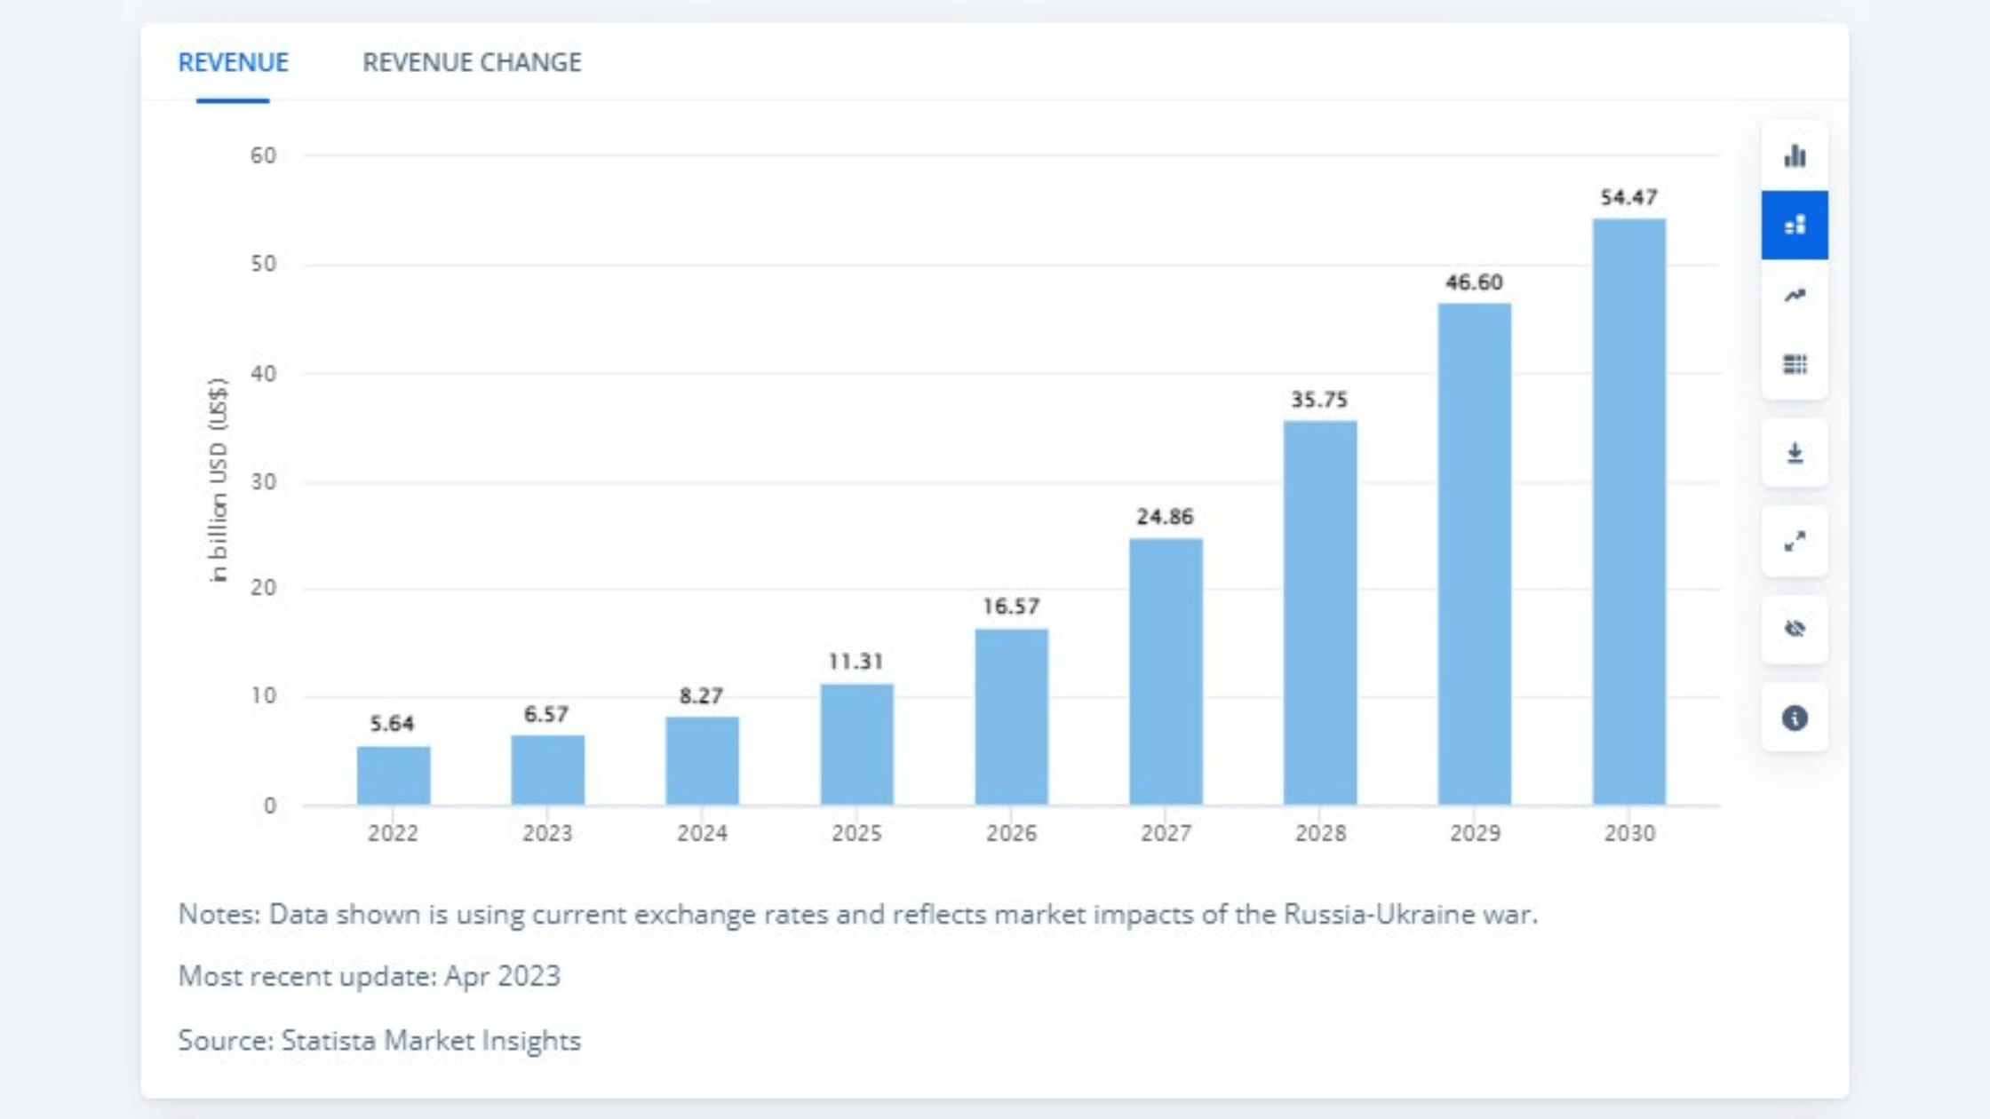
Task: Click the 54.47 data label
Action: (x=1628, y=196)
